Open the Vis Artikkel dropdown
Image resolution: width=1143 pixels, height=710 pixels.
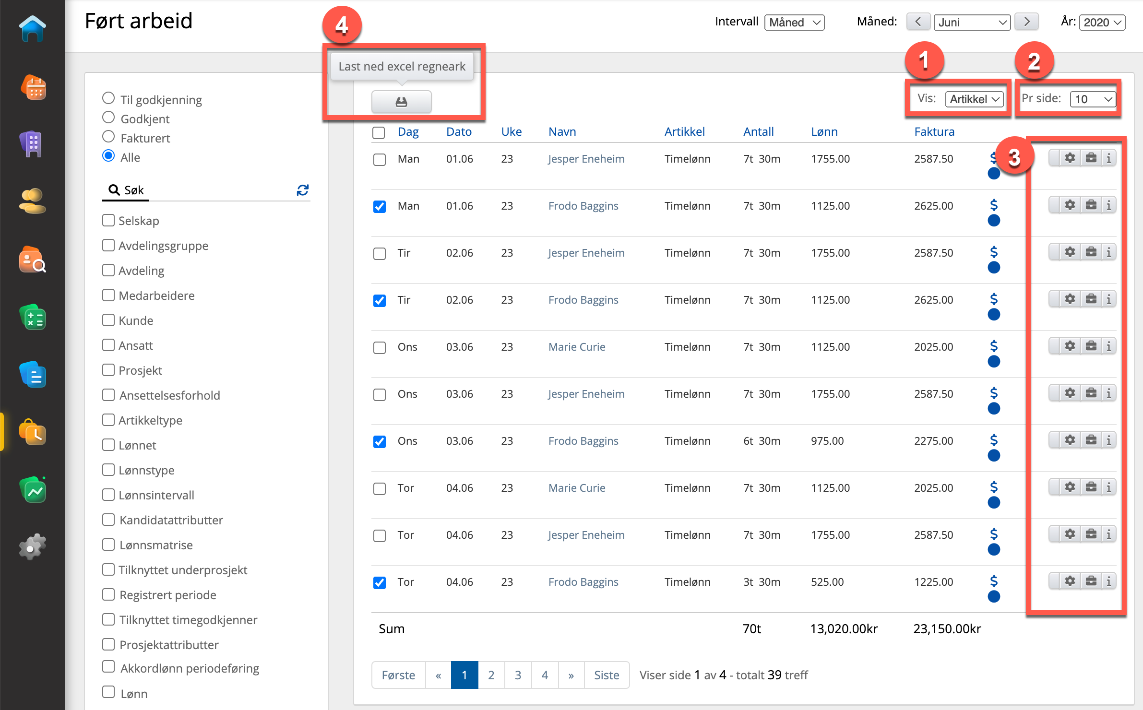[974, 99]
